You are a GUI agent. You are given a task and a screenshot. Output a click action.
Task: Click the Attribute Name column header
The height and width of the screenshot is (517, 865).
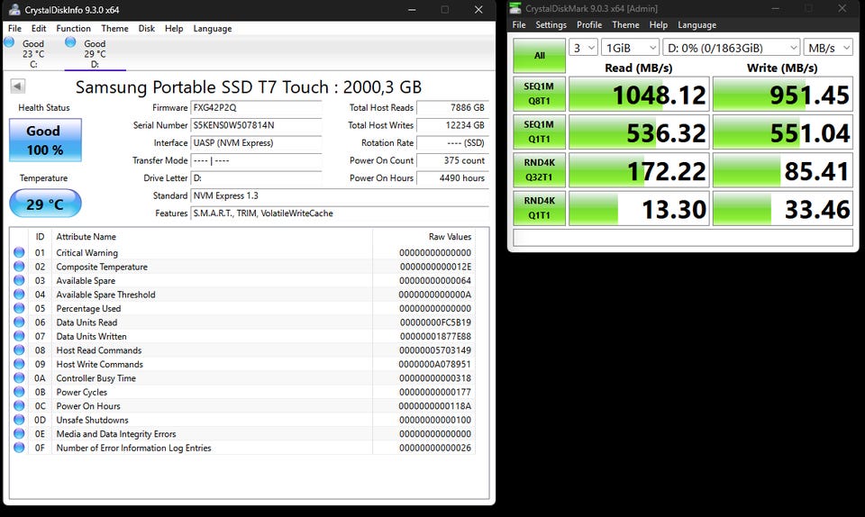coord(213,237)
